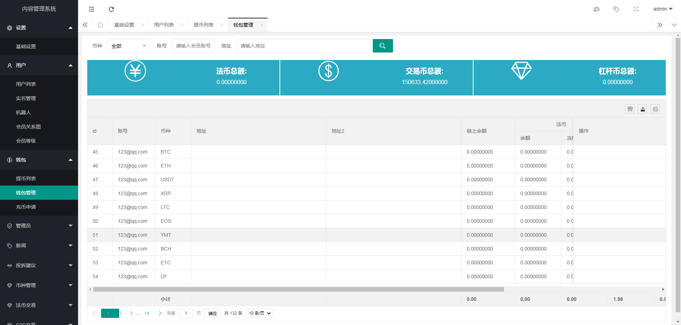Viewport: 681px width, 325px height.
Task: Open 机器人 in the sidebar
Action: [39, 112]
